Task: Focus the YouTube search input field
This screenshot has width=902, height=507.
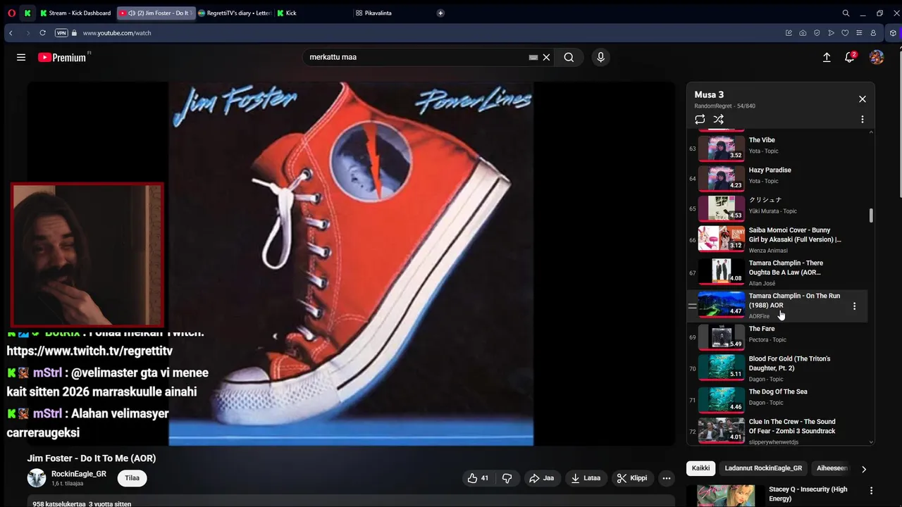Action: click(x=416, y=58)
